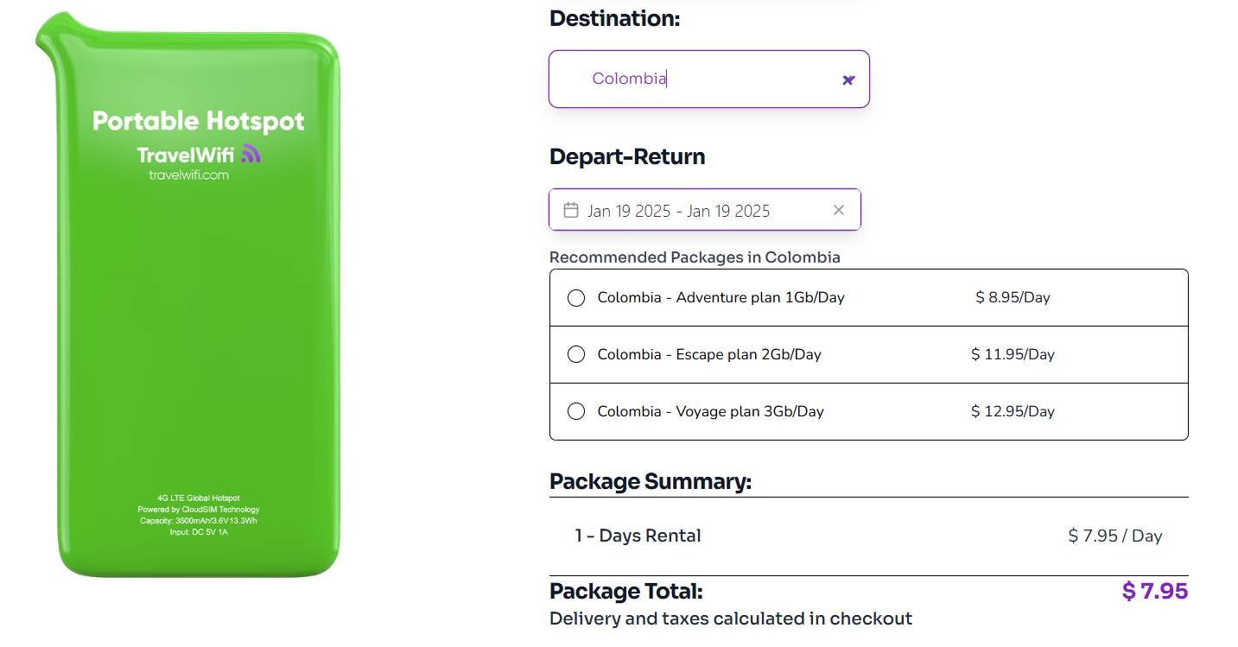Image resolution: width=1238 pixels, height=647 pixels.
Task: Open the calendar icon in Depart-Return field
Action: (571, 209)
